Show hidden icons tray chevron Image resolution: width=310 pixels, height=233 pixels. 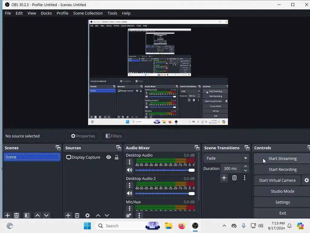[224, 226]
